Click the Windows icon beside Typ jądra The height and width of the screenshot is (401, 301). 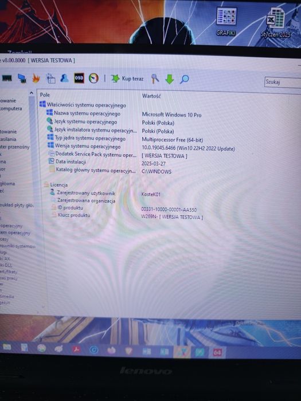click(50, 137)
